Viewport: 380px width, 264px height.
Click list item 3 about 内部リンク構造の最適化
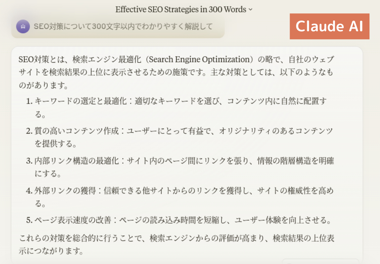click(x=180, y=167)
